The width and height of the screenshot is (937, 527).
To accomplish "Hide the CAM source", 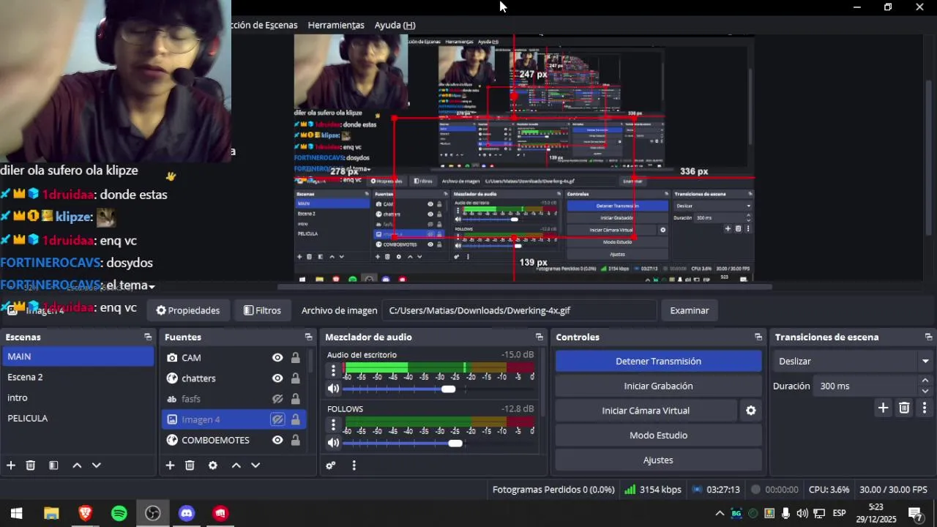I will click(277, 358).
